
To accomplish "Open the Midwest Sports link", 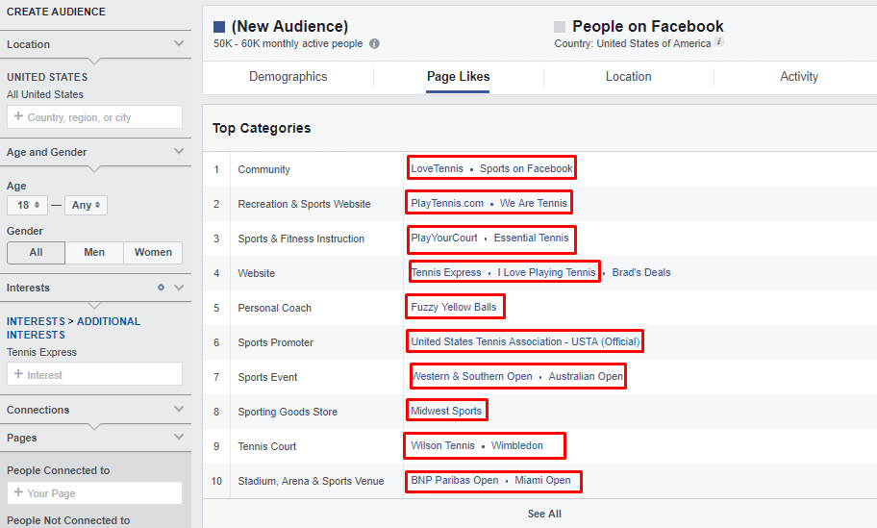I will tap(446, 411).
